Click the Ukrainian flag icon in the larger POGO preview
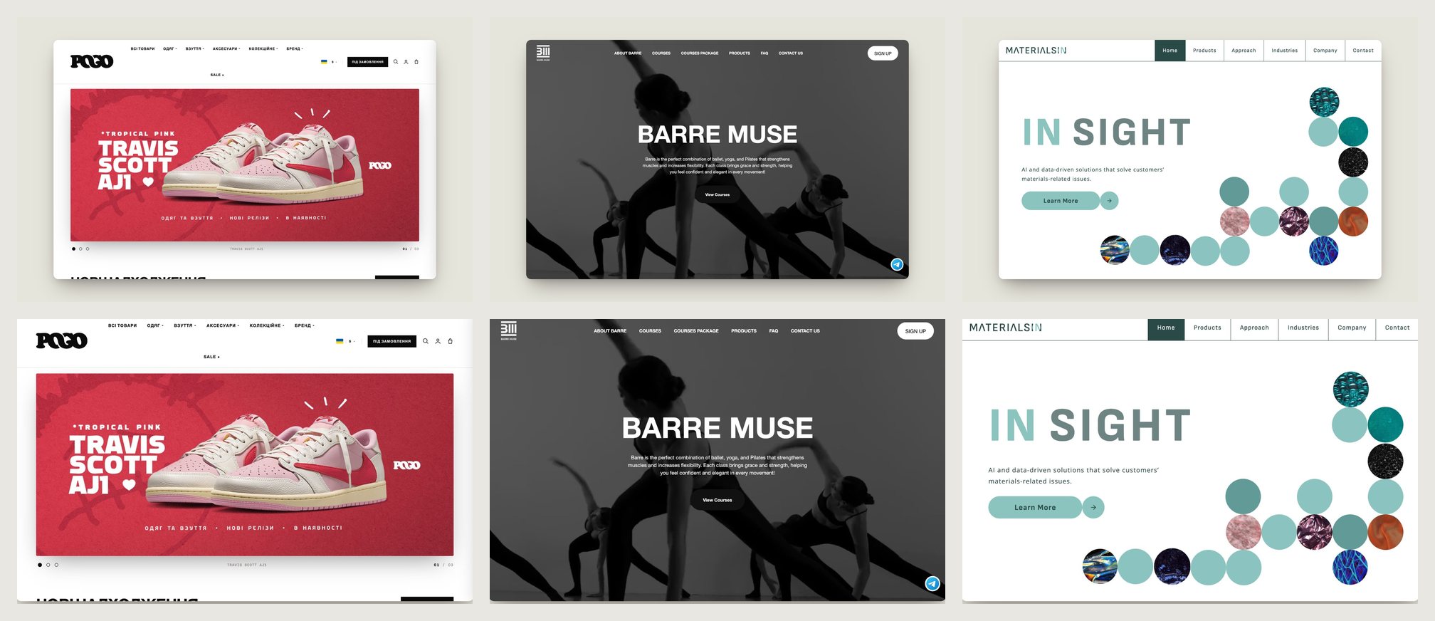1435x621 pixels. coord(340,341)
